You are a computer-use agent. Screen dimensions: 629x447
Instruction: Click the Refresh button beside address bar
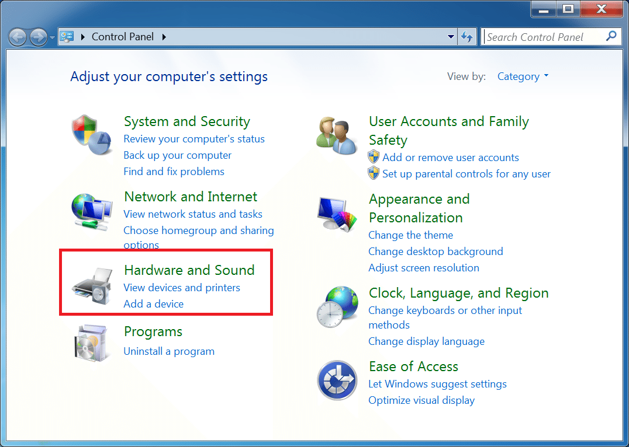coord(466,37)
